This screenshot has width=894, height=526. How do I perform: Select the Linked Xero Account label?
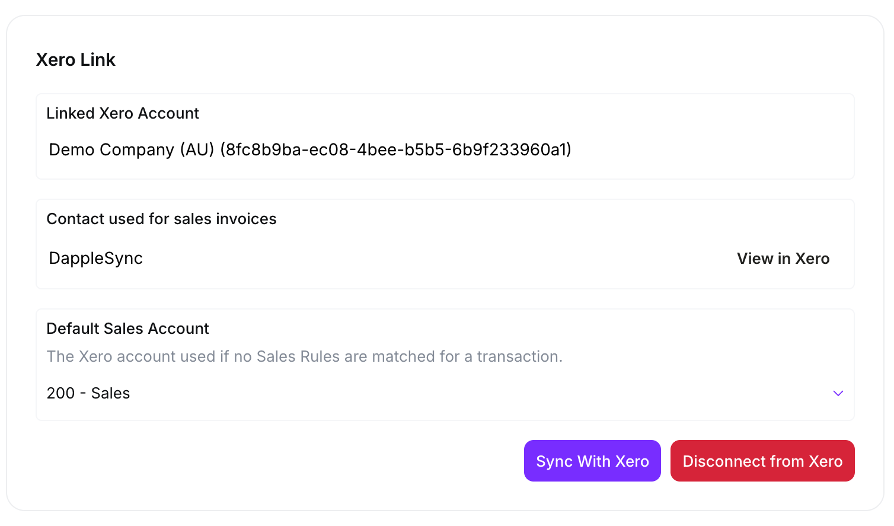tap(123, 113)
